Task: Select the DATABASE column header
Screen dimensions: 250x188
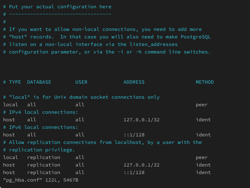Action: coord(39,82)
